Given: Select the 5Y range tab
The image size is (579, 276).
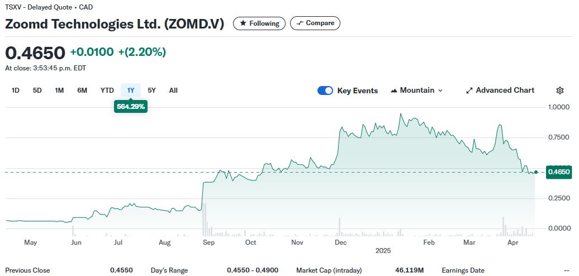Looking at the screenshot, I should pyautogui.click(x=152, y=91).
